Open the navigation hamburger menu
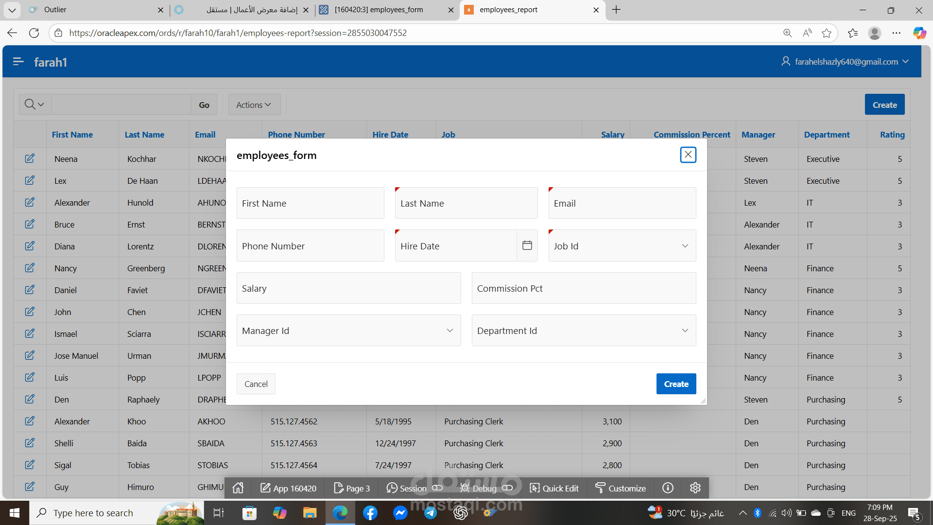This screenshot has width=933, height=525. click(18, 62)
